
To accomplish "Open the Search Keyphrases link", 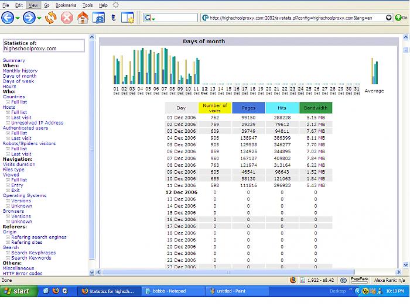I will click(x=33, y=253).
